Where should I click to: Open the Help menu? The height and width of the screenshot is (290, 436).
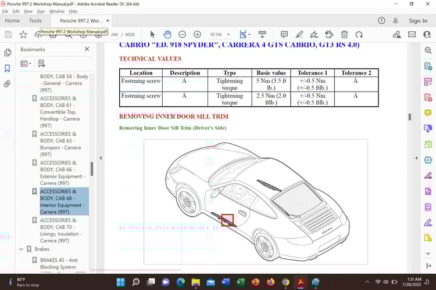[73, 12]
